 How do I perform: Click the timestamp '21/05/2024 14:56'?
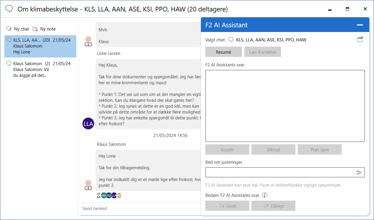[170, 136]
